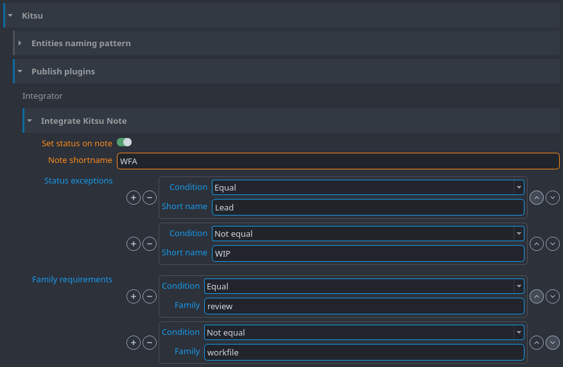This screenshot has height=367, width=563.
Task: Focus the Note shortname field with WFA
Action: coord(338,161)
